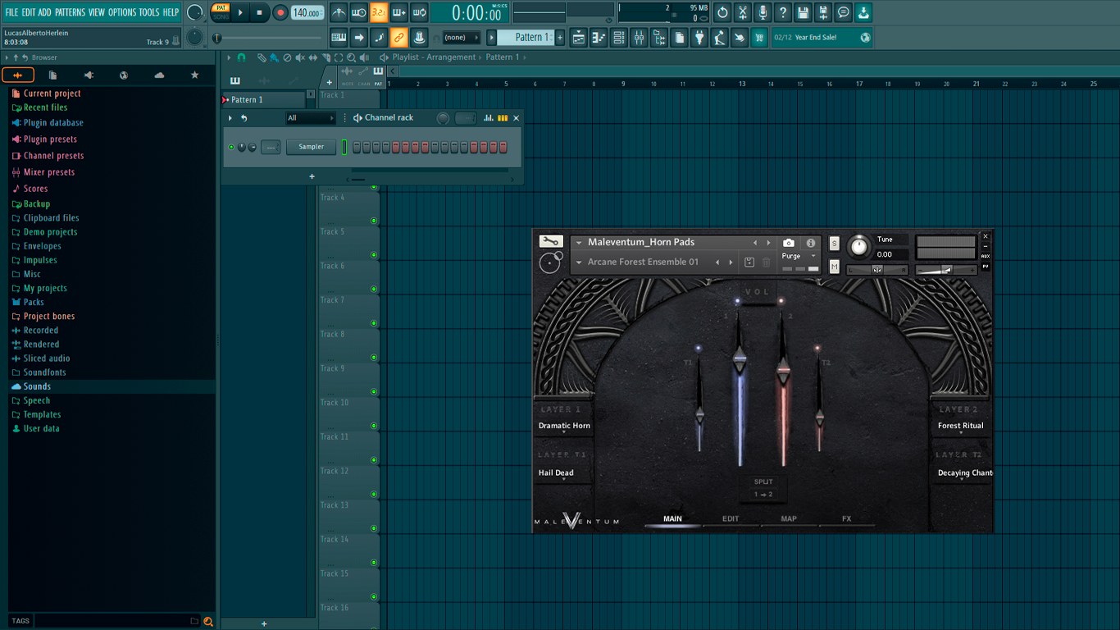Open the Arcane Forest Ensemble 01 snapshot dropdown
Viewport: 1120px width, 630px height.
[578, 262]
